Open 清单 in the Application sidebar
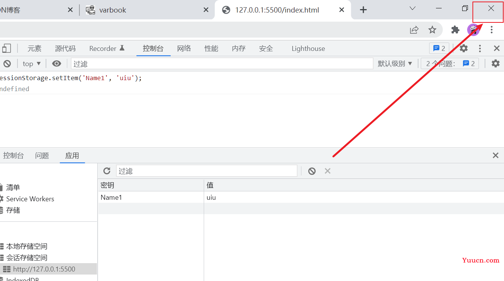The image size is (504, 281). coord(13,187)
